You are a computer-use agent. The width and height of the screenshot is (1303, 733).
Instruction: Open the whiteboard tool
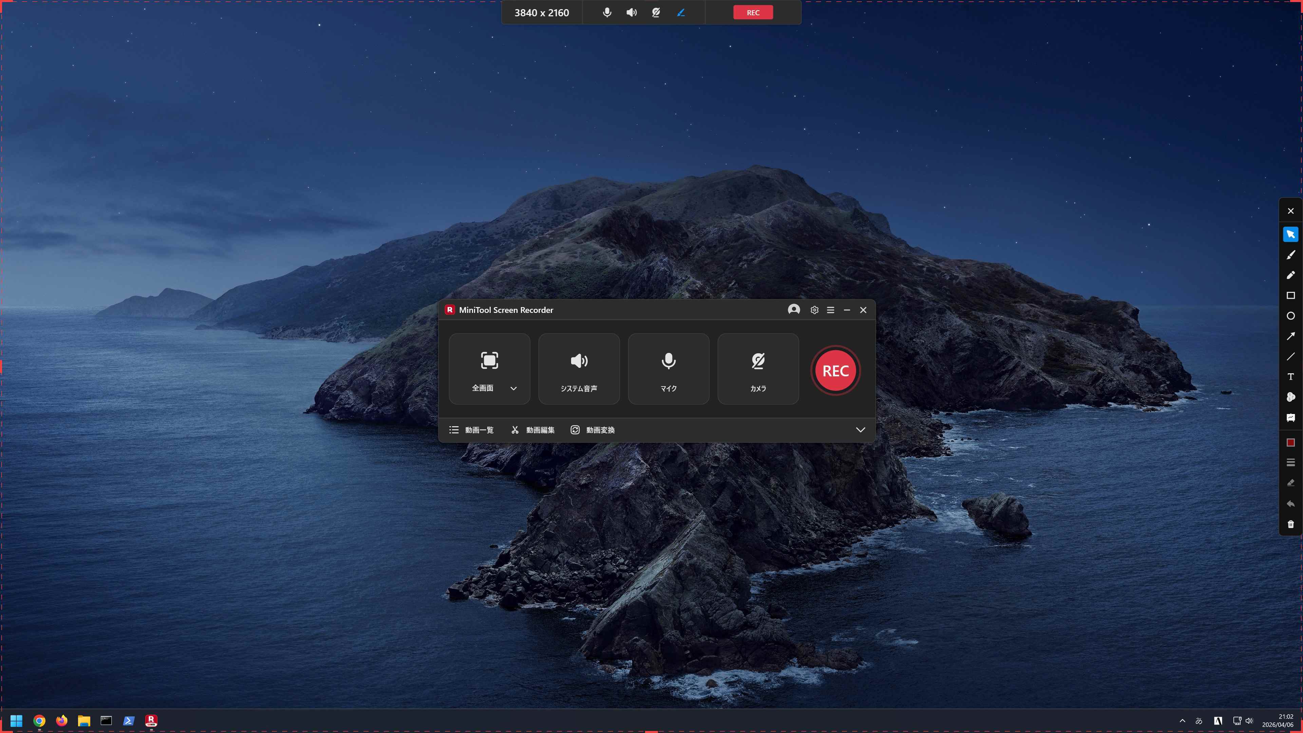[1290, 417]
